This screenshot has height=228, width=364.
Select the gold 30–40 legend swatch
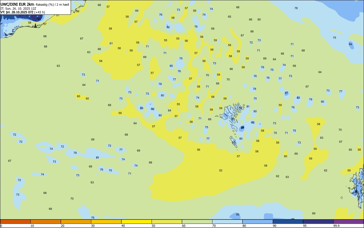[106, 221]
